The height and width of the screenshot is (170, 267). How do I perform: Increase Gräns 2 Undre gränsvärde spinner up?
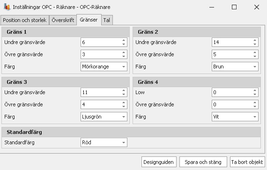pos(255,40)
